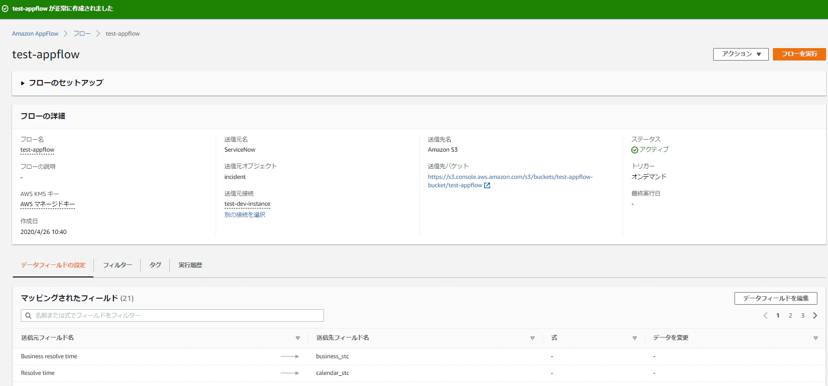The height and width of the screenshot is (386, 828).
Task: Open the 実行履歴 tab
Action: pos(190,265)
